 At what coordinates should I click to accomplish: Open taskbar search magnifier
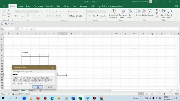(10, 98)
